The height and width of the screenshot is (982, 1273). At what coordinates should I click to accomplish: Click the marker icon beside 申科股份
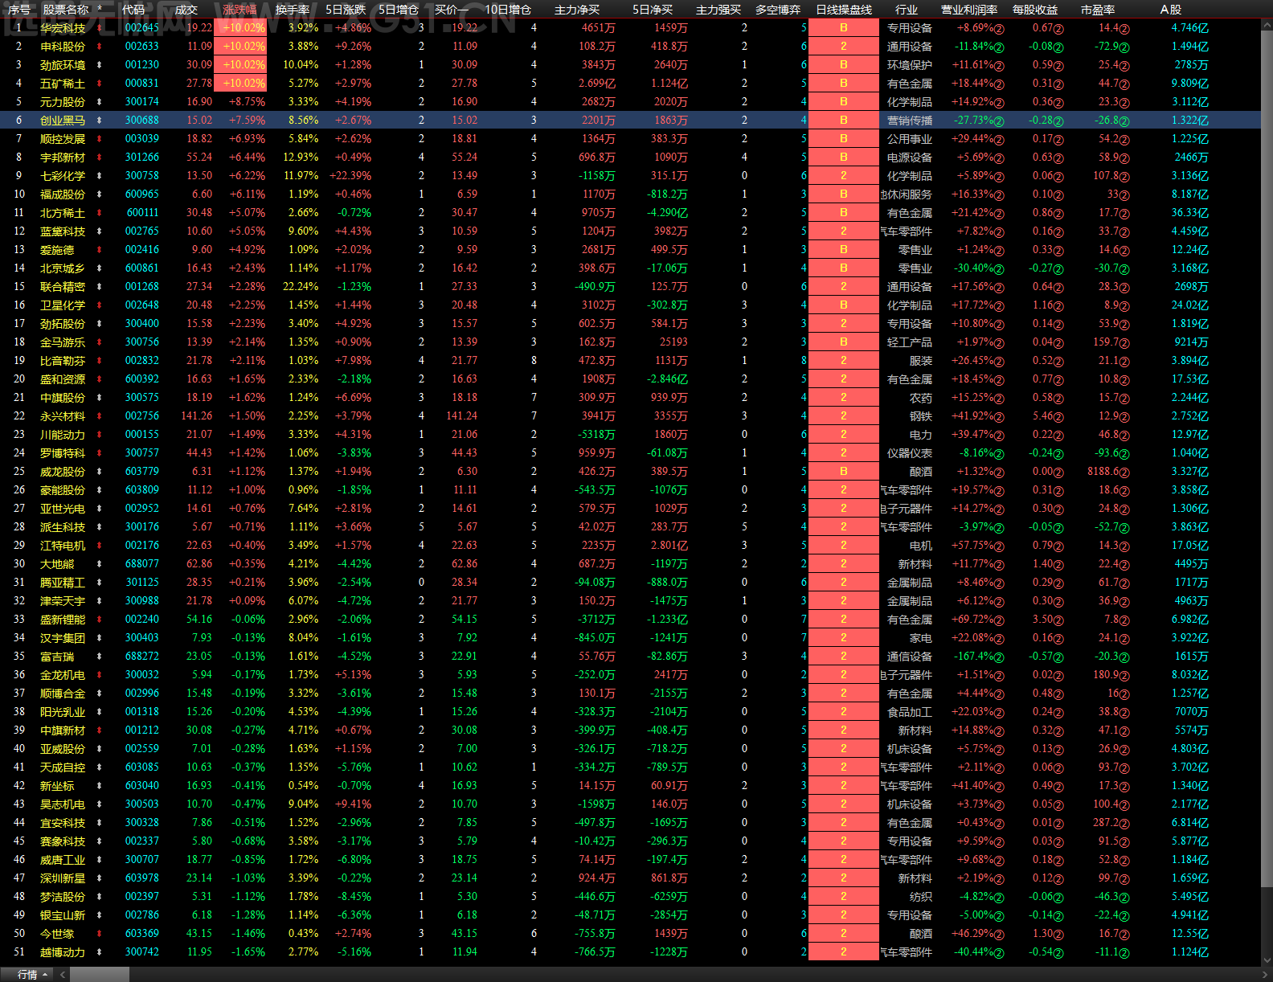(x=100, y=47)
